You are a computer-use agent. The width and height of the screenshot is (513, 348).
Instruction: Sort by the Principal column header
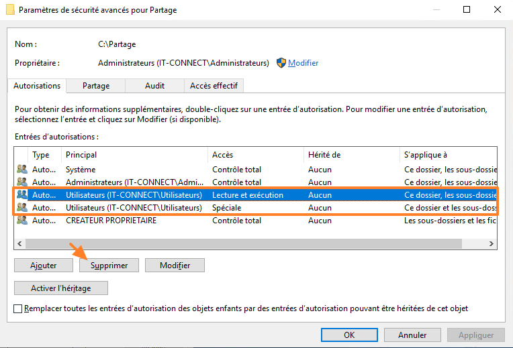[x=134, y=155]
